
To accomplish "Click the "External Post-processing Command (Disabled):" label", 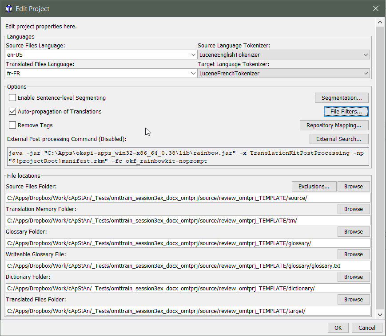I will pos(67,139).
